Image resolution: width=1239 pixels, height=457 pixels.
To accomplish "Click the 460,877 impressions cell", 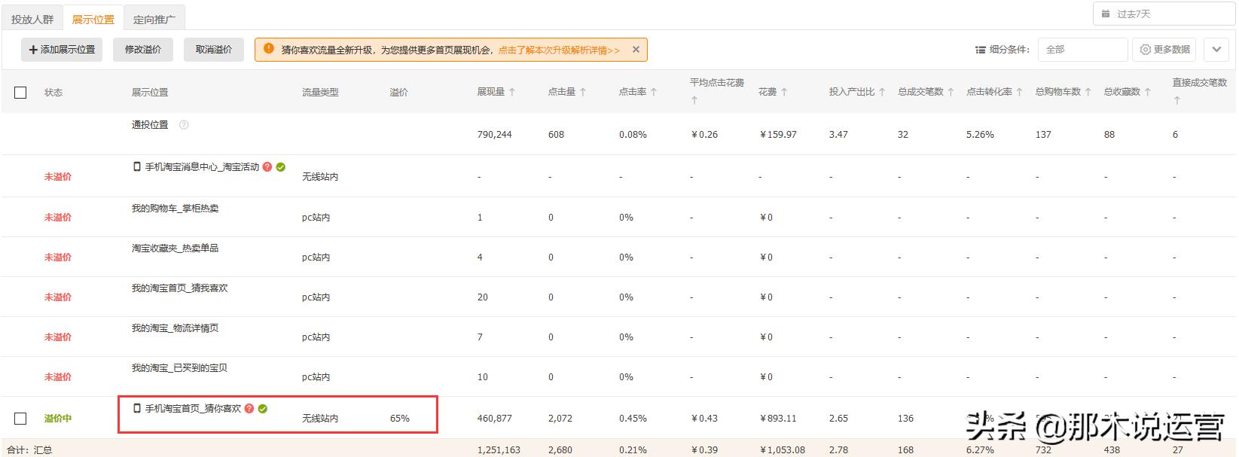I will (494, 419).
